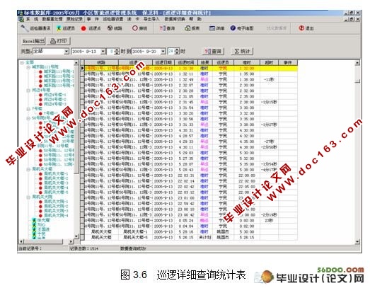
Task: Click the table's vertical scrollbar thumb
Action: [x=357, y=81]
